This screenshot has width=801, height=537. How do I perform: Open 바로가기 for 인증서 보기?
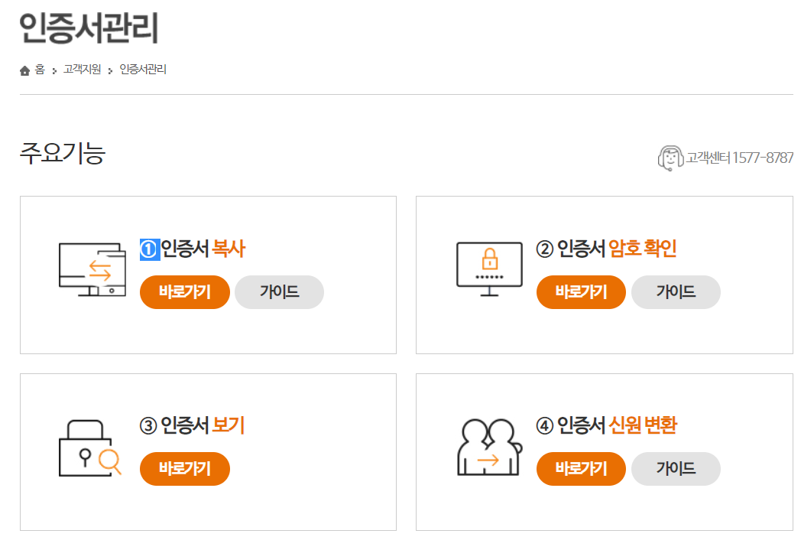184,469
